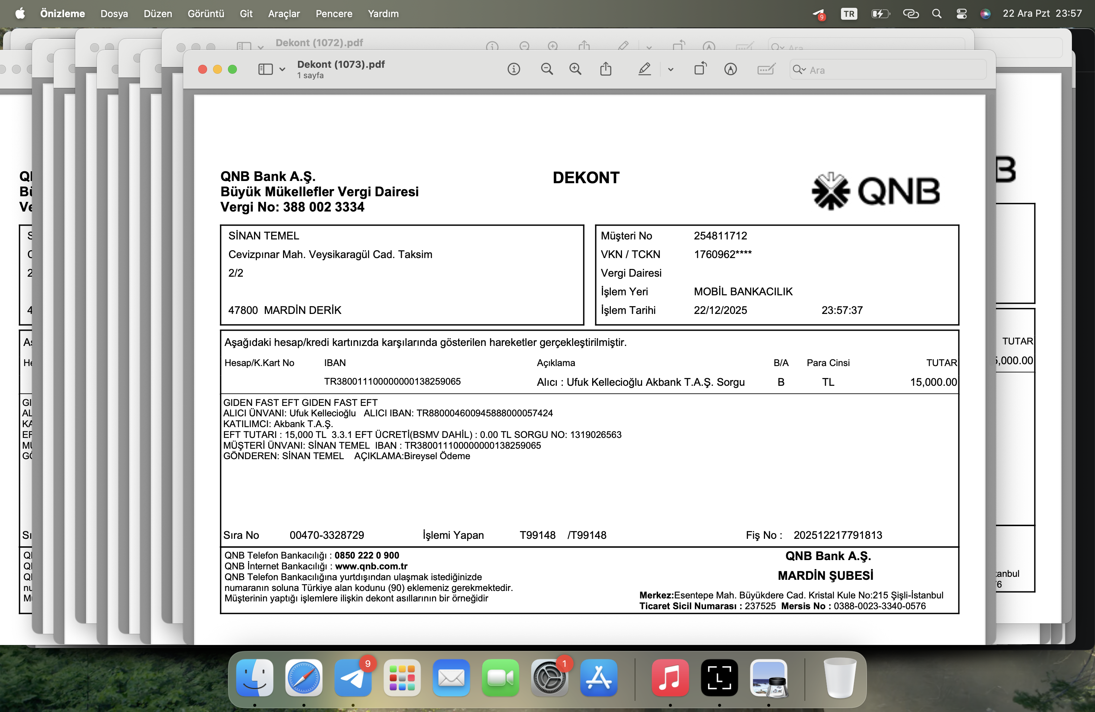The width and height of the screenshot is (1095, 712).
Task: Open the Screenshot app in the Dock
Action: pos(720,677)
